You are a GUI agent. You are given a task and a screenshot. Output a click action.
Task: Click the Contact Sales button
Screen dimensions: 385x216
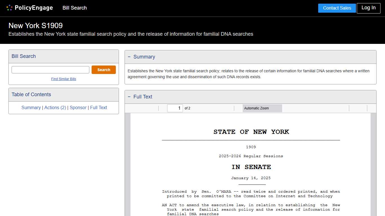[x=337, y=8]
